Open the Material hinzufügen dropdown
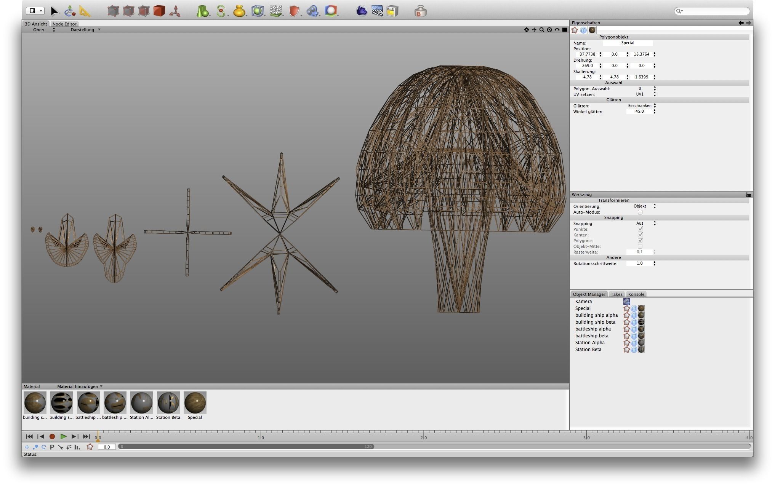The width and height of the screenshot is (775, 487). (x=80, y=386)
